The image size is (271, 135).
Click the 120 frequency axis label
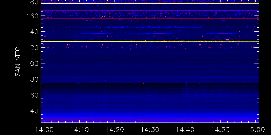point(32,48)
